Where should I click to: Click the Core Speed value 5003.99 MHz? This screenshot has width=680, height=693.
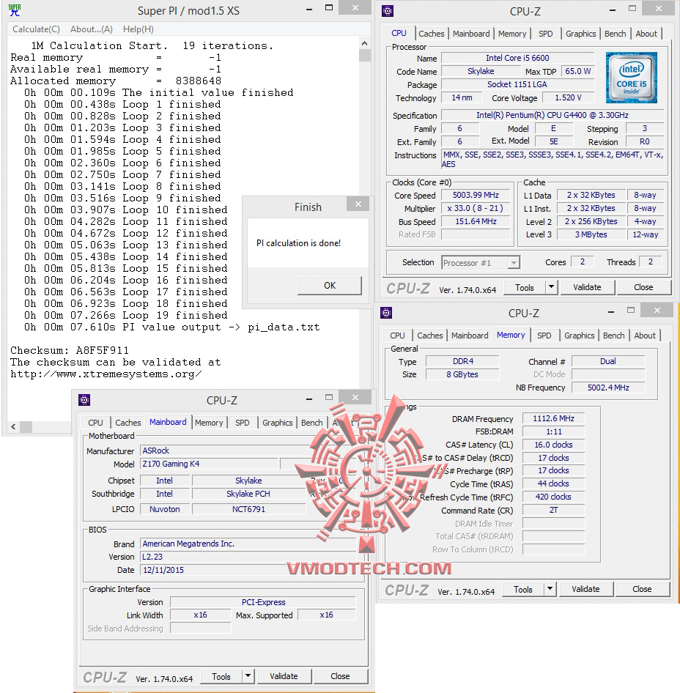(x=476, y=195)
